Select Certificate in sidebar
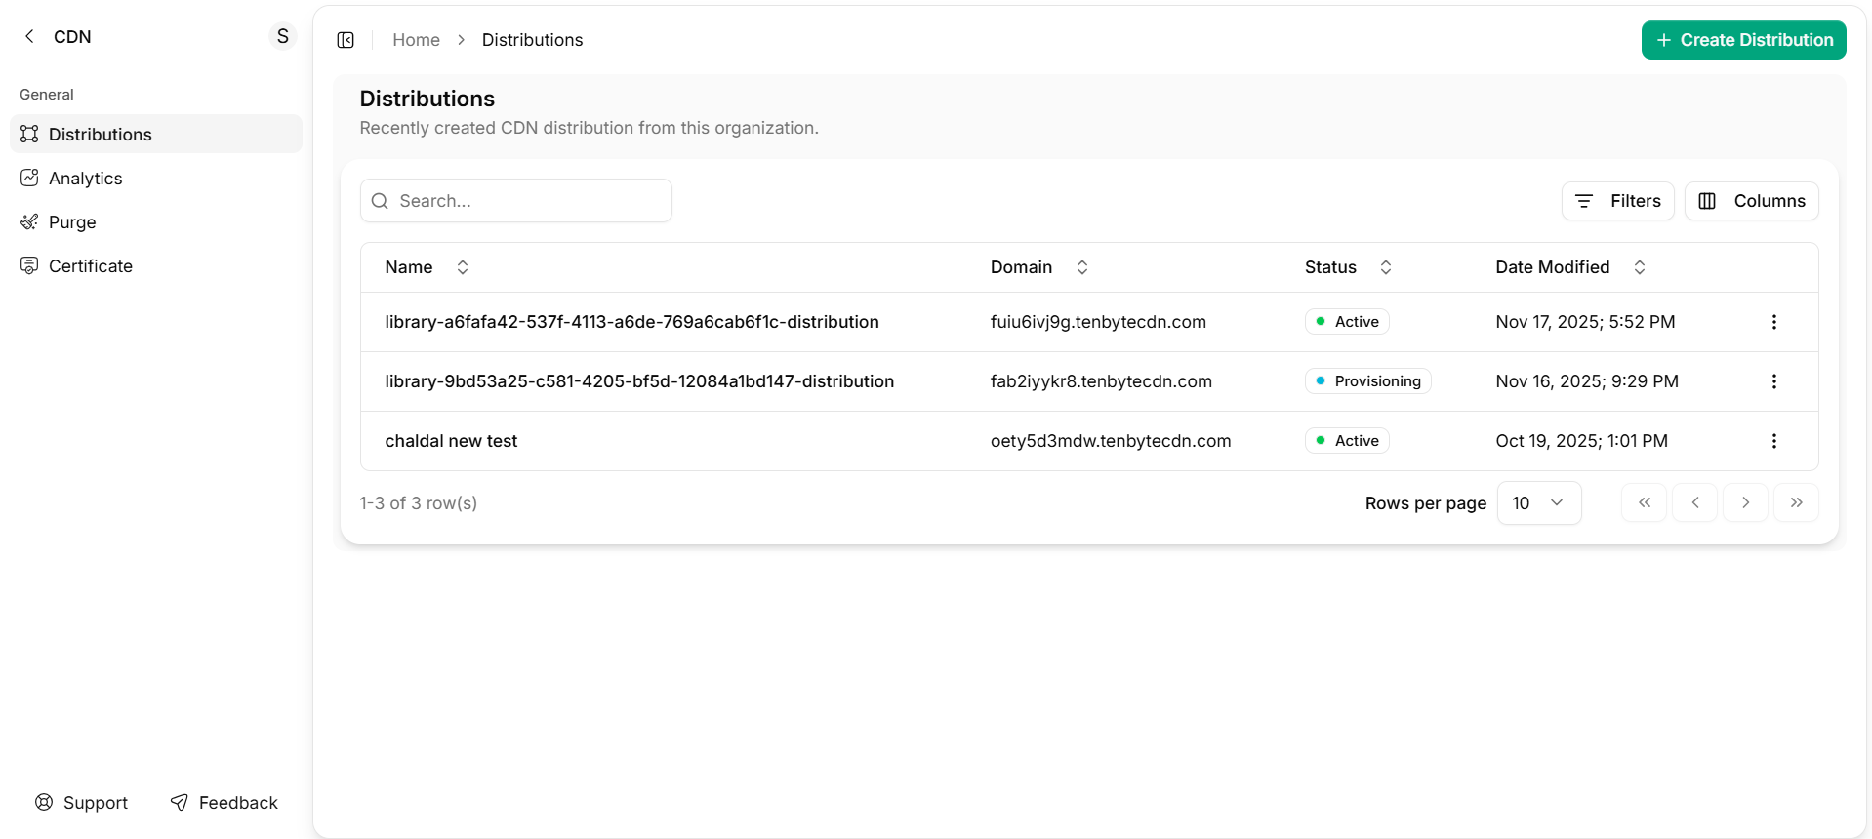This screenshot has width=1872, height=839. [156, 265]
